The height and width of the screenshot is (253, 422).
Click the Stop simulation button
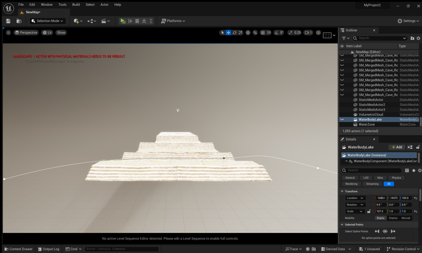coord(137,21)
